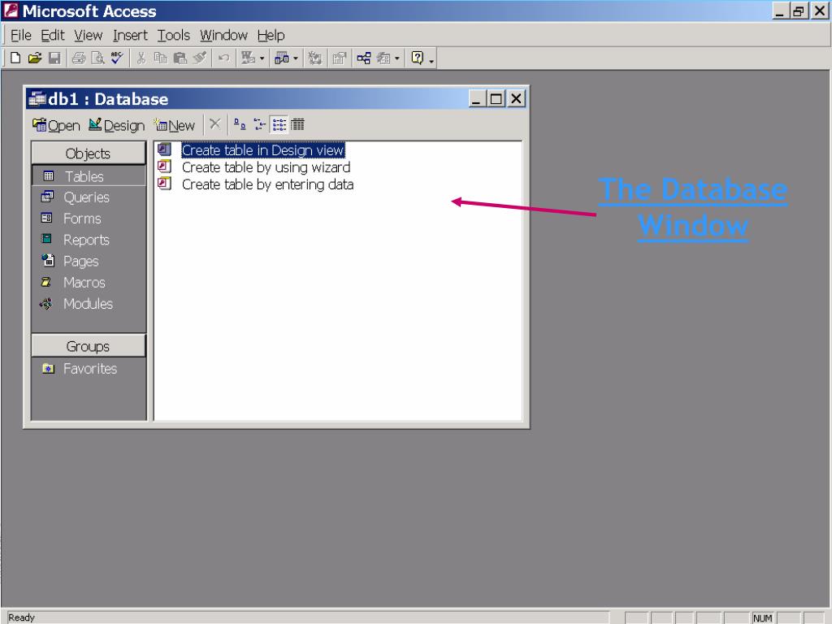Expand the OfficeLinks dropdown arrow
This screenshot has height=624, width=832.
(262, 58)
